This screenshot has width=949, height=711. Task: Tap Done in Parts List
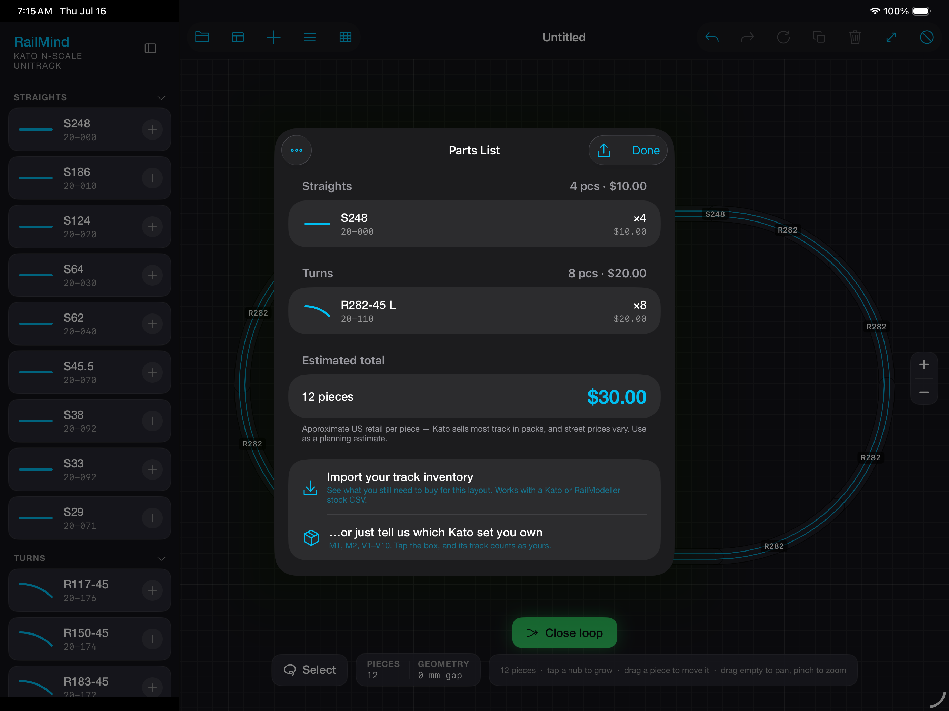646,151
